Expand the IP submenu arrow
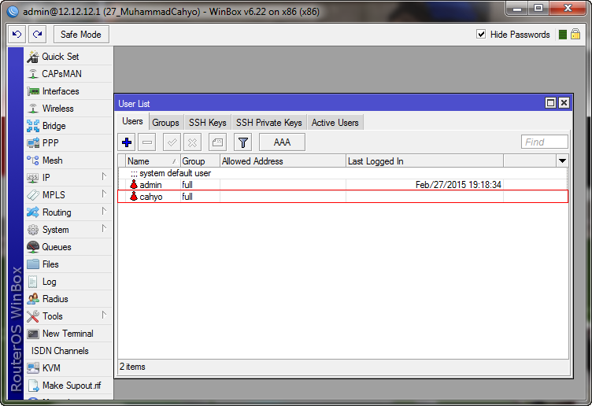Screen dimensions: 592x406 104,176
